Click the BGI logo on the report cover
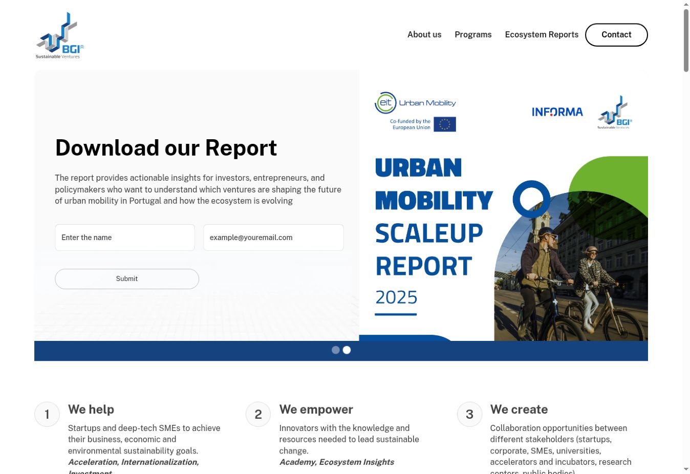Screen dimensions: 690x474 [x=615, y=112]
